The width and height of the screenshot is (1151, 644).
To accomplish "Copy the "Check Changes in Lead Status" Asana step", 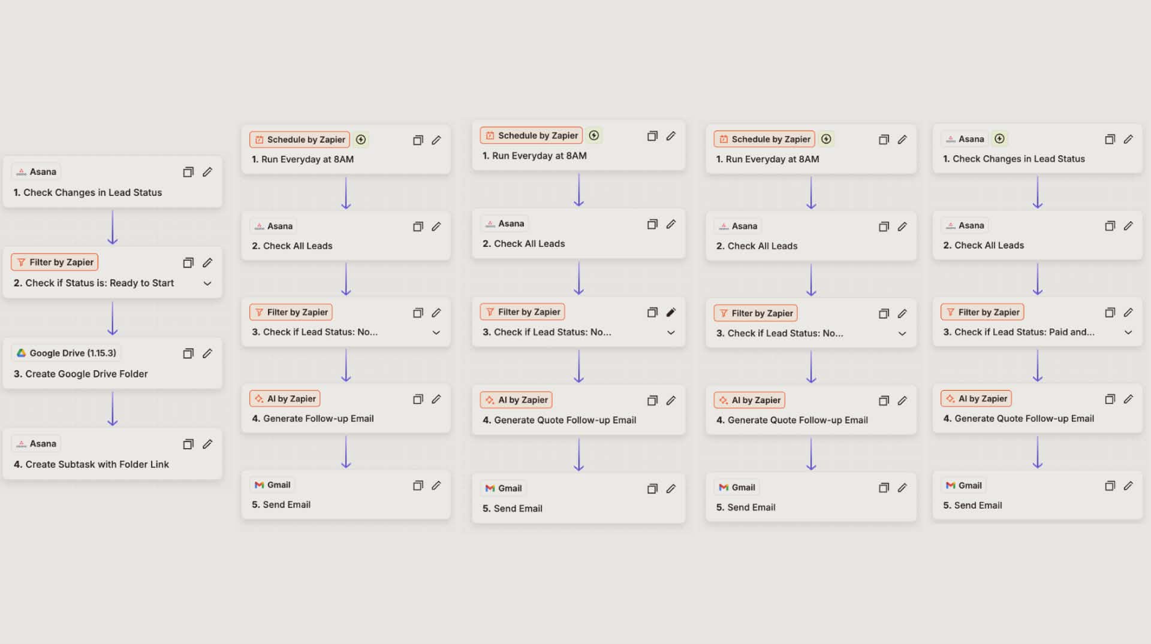I will coord(188,171).
